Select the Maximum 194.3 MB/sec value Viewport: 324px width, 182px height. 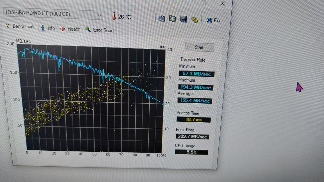(195, 87)
